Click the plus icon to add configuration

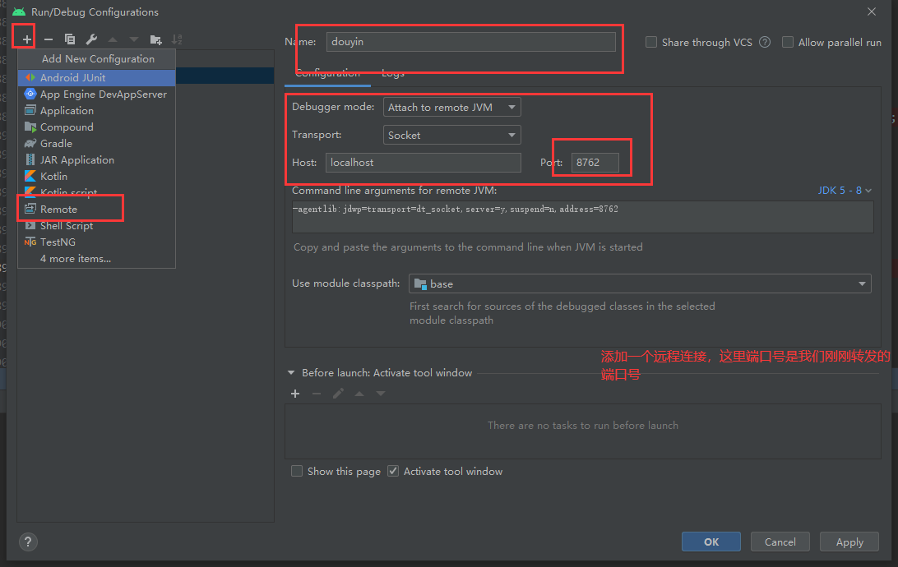(x=27, y=39)
